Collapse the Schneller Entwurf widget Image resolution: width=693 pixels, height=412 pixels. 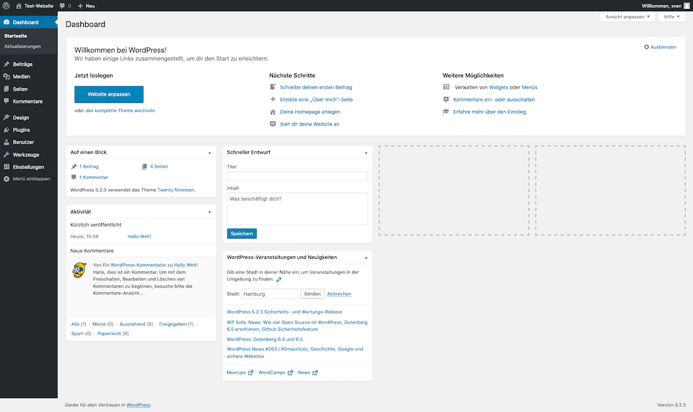coord(366,152)
